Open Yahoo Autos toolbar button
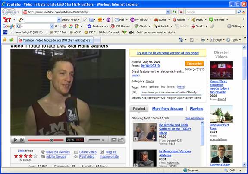 click(x=160, y=19)
